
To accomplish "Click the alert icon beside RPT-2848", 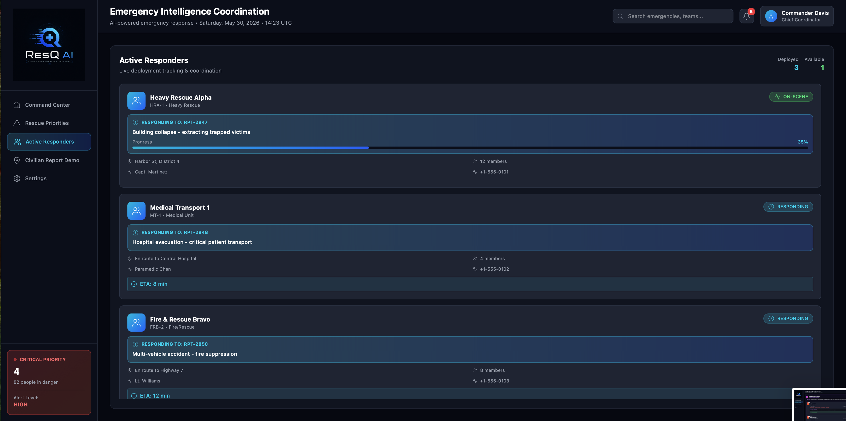I will click(x=135, y=232).
